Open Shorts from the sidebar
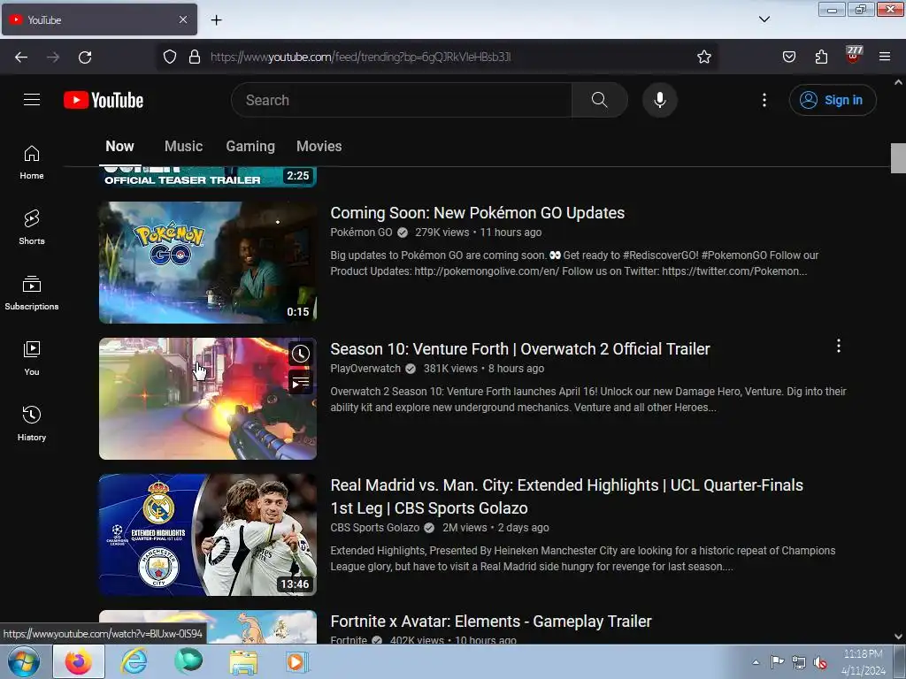Image resolution: width=906 pixels, height=679 pixels. (32, 227)
